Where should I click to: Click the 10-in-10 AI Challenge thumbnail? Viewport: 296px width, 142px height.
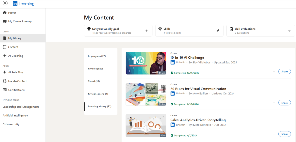coord(146,63)
